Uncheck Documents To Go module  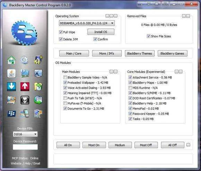(x=65, y=108)
